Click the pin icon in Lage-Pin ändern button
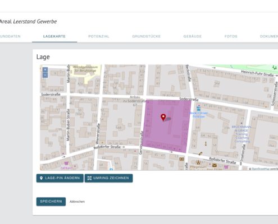This screenshot has width=278, height=224. [42, 178]
